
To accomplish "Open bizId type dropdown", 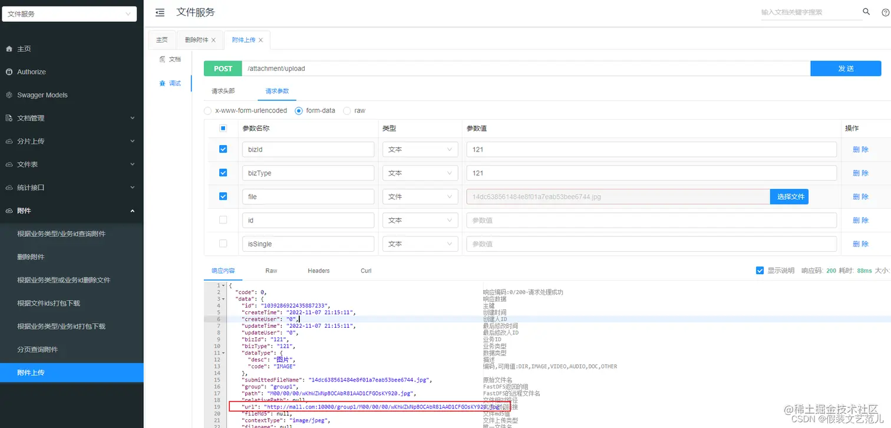I will [420, 149].
